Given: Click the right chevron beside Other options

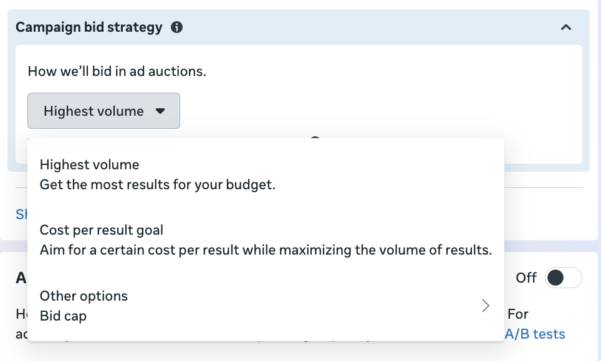Looking at the screenshot, I should click(485, 306).
